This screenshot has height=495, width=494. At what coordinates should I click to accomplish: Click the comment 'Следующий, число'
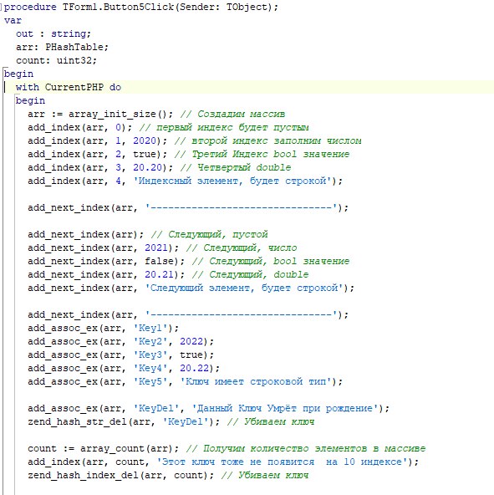(242, 247)
